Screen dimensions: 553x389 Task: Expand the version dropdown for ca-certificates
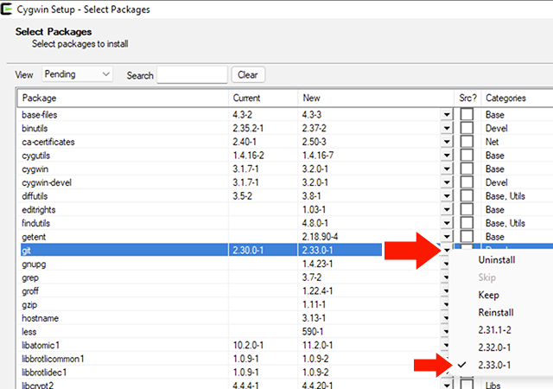click(x=447, y=142)
